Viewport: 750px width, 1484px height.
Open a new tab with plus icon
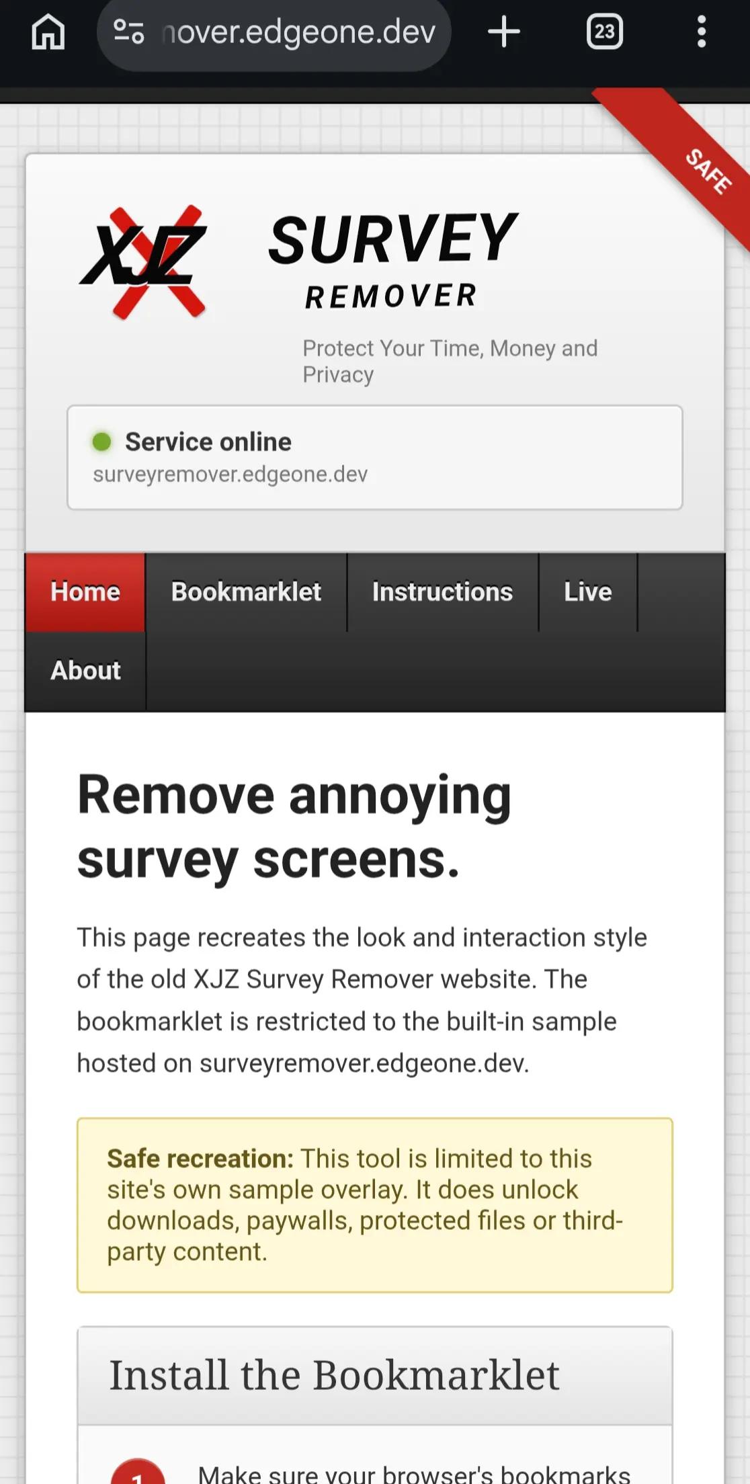[503, 32]
